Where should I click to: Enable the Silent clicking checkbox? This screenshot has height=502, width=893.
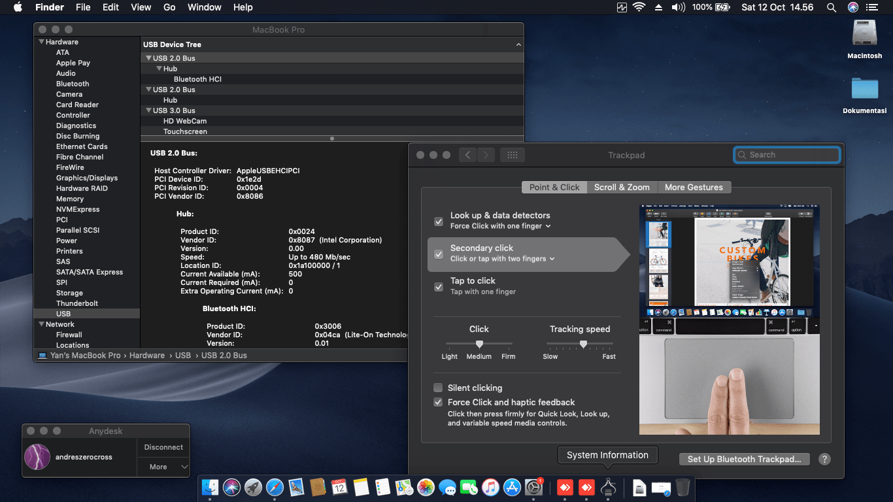tap(438, 388)
